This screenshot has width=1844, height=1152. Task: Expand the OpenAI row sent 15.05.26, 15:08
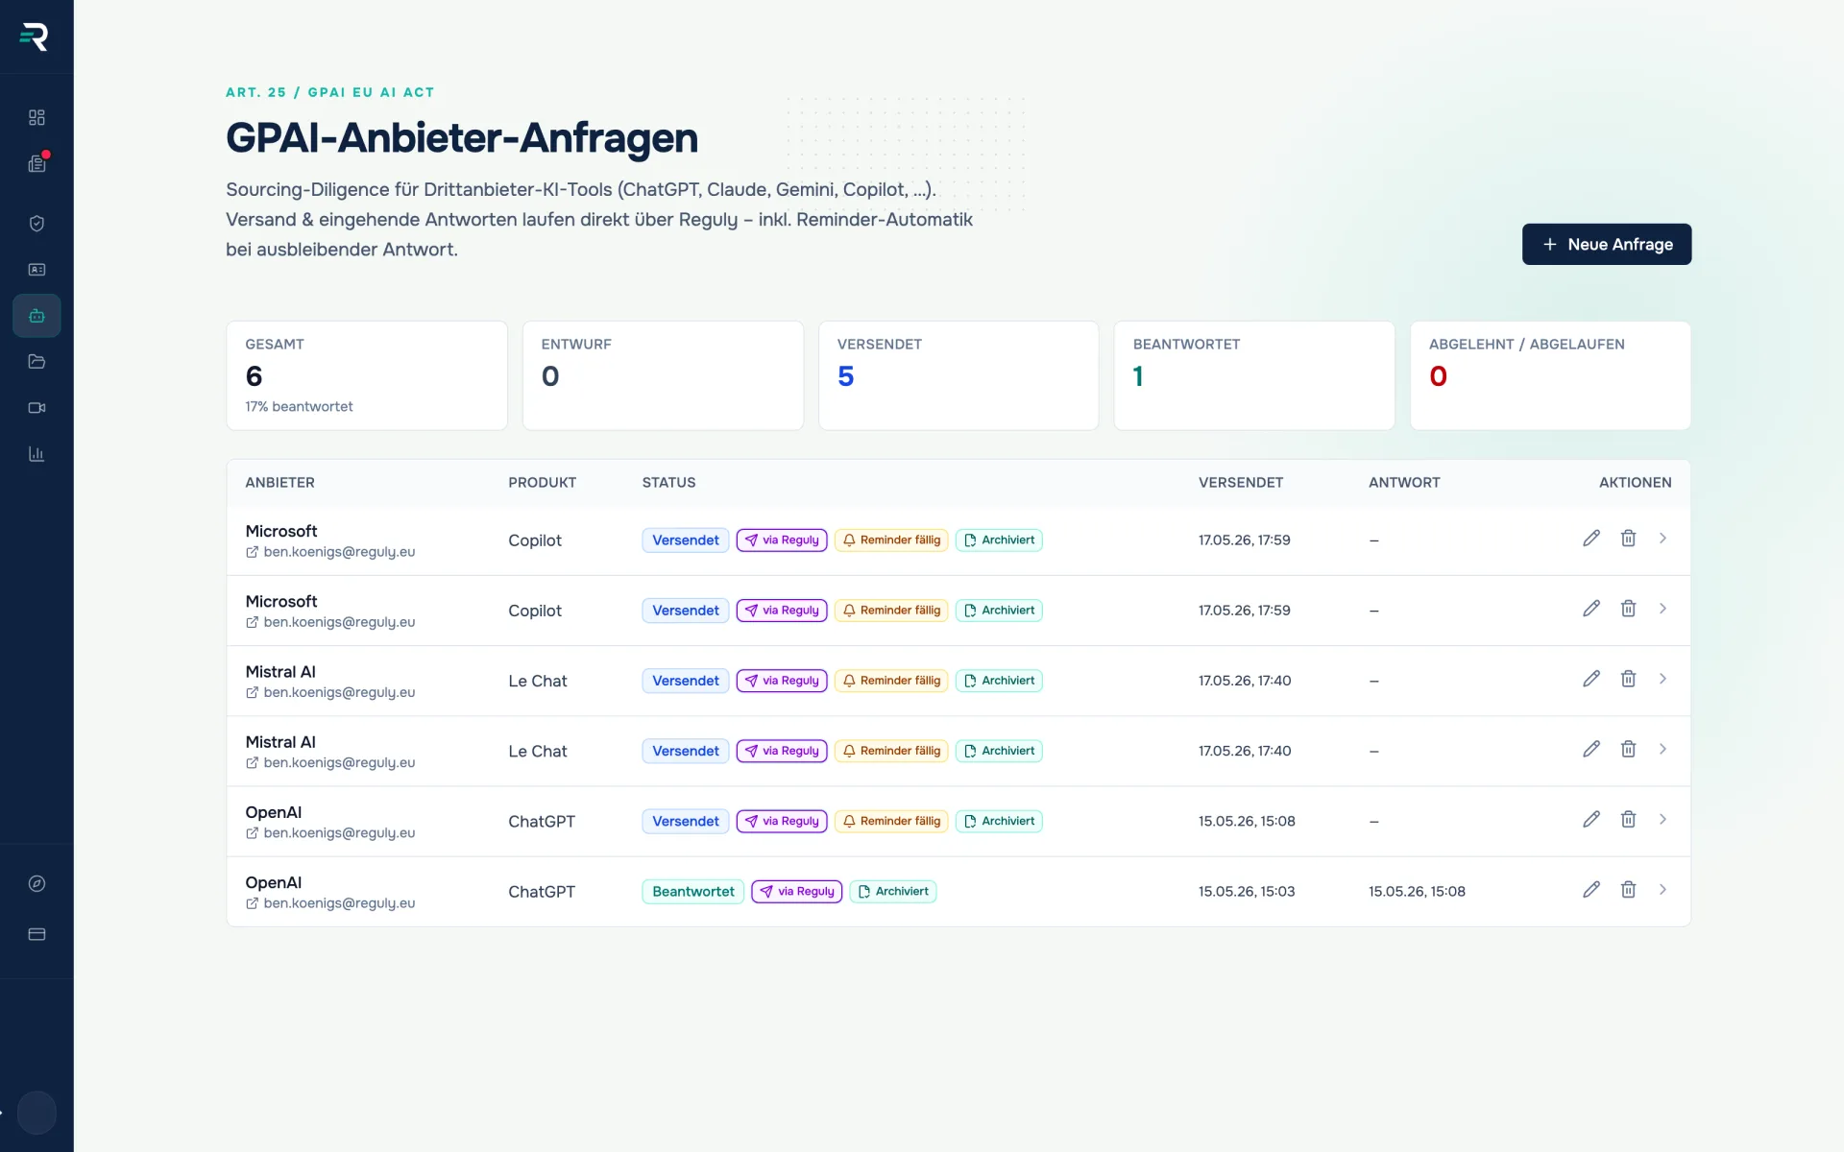click(x=1662, y=819)
